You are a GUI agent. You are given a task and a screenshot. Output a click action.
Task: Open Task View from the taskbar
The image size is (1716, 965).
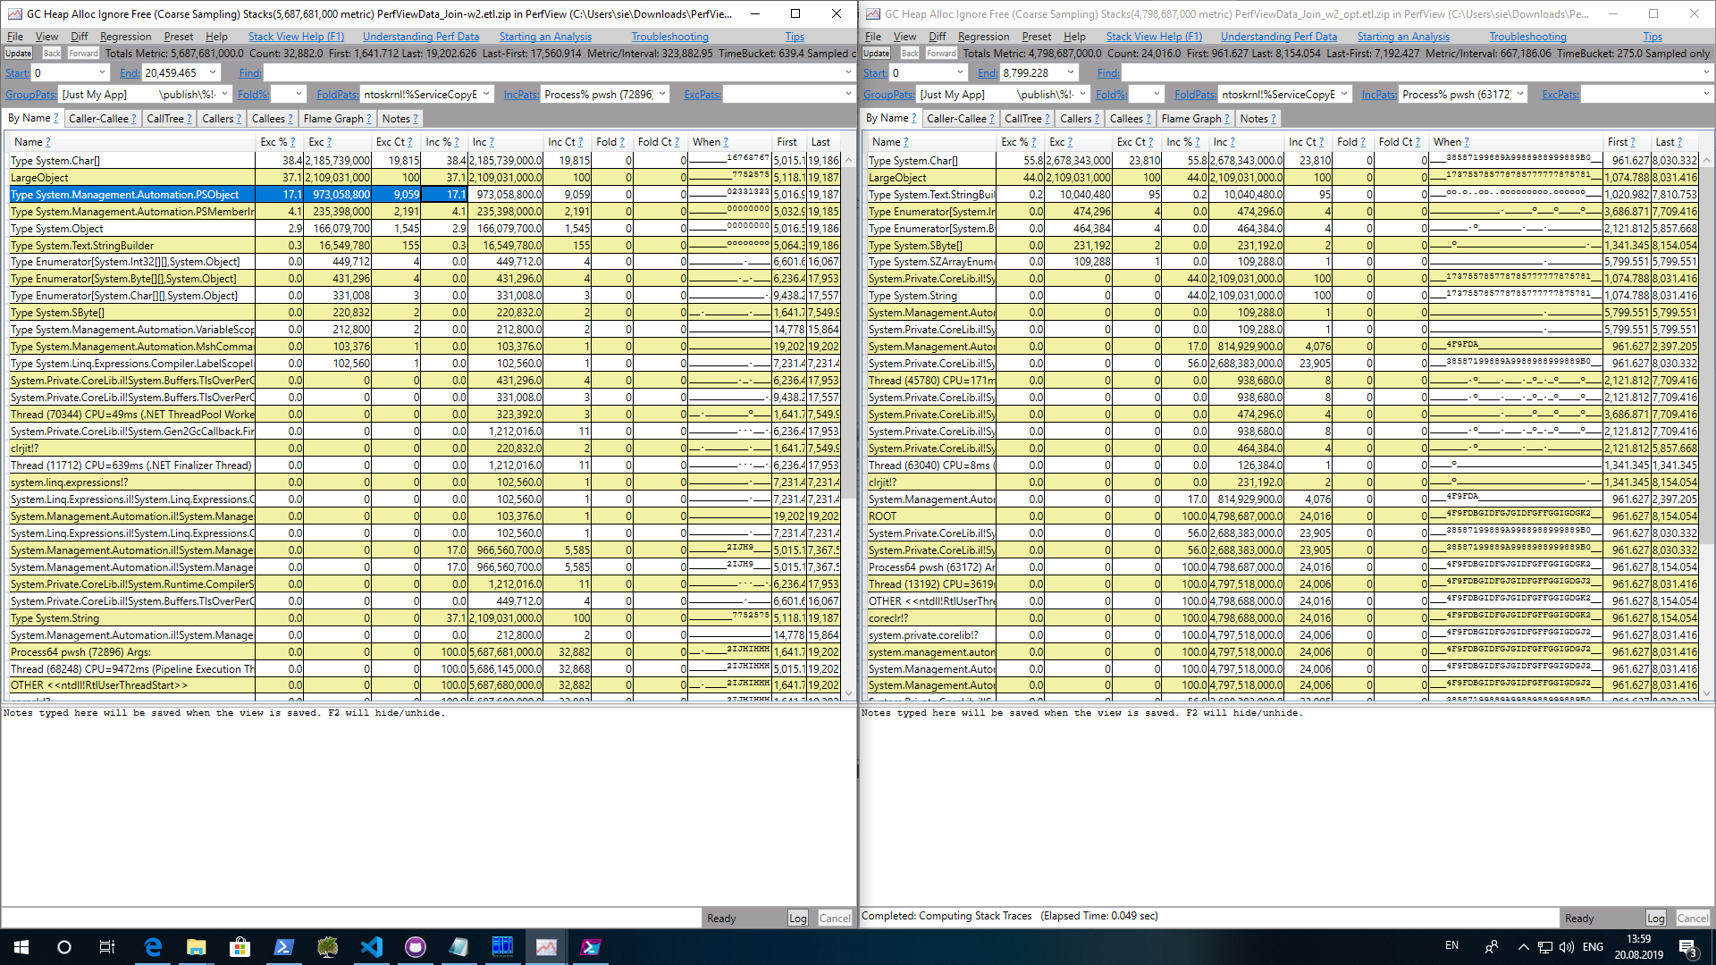point(107,947)
